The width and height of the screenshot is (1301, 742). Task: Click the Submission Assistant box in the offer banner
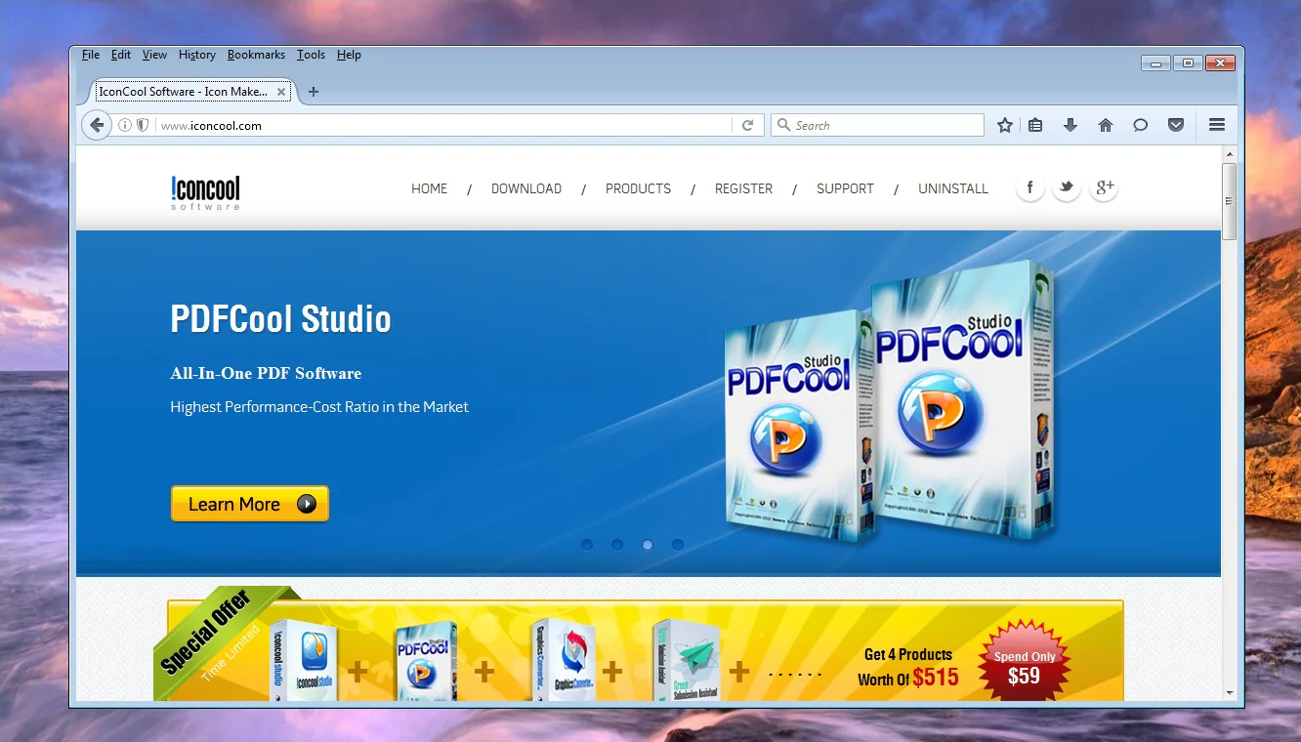pyautogui.click(x=688, y=659)
